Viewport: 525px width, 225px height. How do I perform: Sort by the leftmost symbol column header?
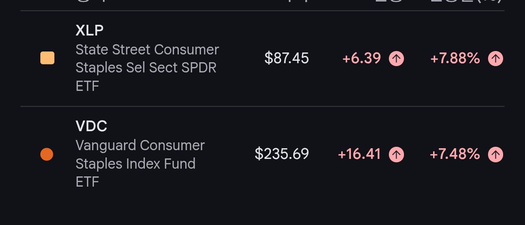click(x=91, y=1)
